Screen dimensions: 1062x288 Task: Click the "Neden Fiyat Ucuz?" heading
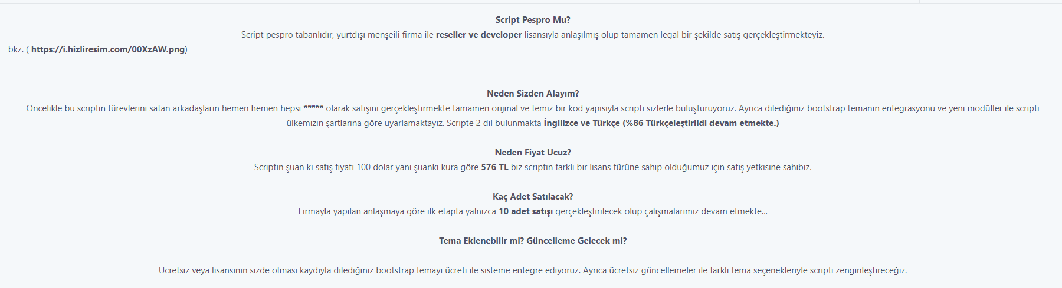[533, 153]
